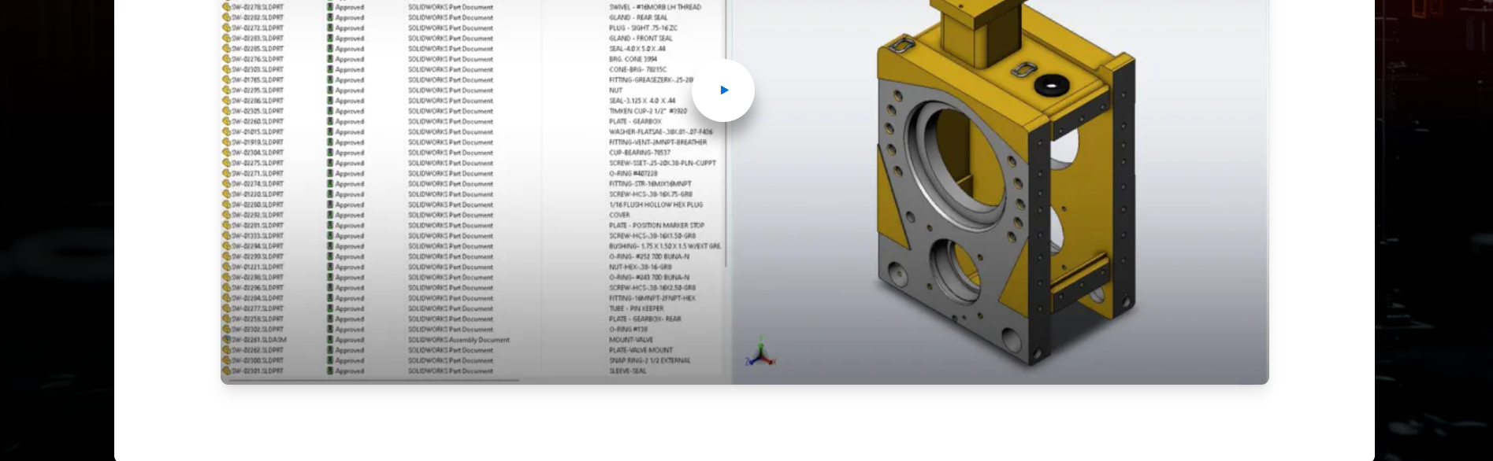Click the Approved state icon in the CUP-BEARING row

[x=330, y=153]
